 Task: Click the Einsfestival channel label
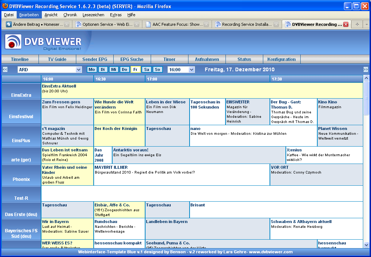pyautogui.click(x=21, y=116)
